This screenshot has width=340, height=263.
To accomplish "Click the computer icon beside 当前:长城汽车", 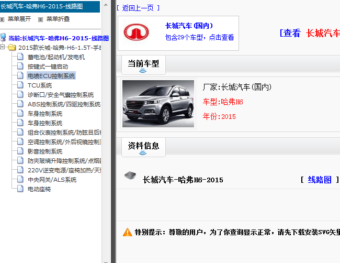I will click(x=3, y=38).
